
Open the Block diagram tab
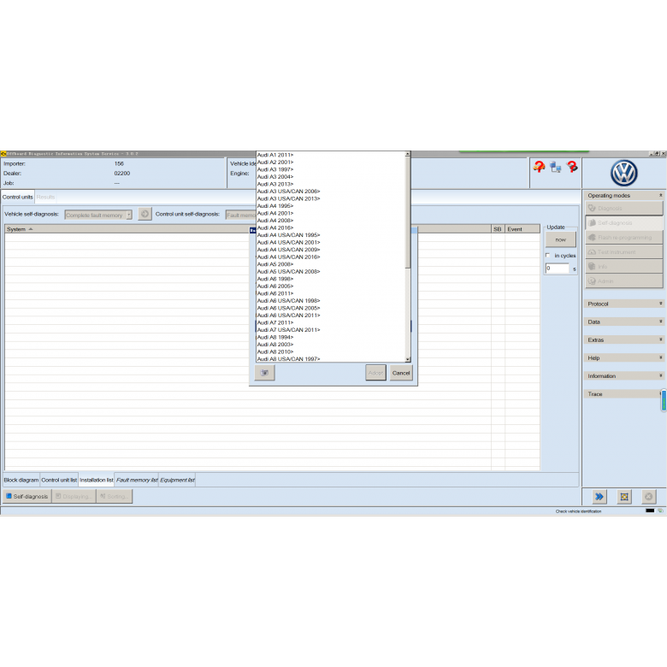21,480
